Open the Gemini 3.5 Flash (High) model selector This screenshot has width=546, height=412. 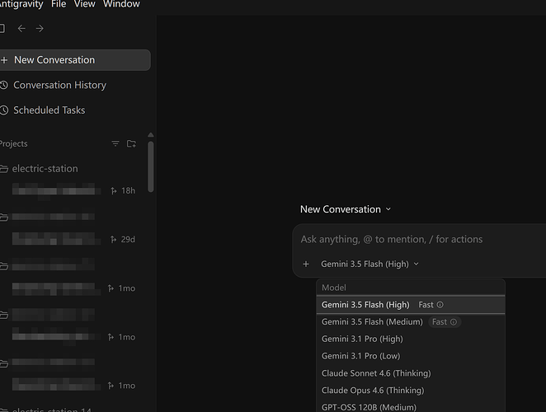point(369,265)
